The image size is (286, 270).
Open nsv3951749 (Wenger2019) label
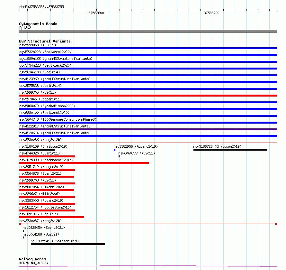pos(41,167)
